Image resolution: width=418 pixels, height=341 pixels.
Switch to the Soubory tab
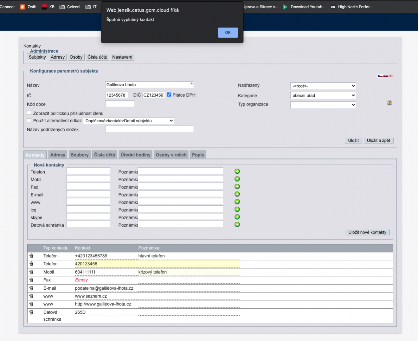point(80,155)
